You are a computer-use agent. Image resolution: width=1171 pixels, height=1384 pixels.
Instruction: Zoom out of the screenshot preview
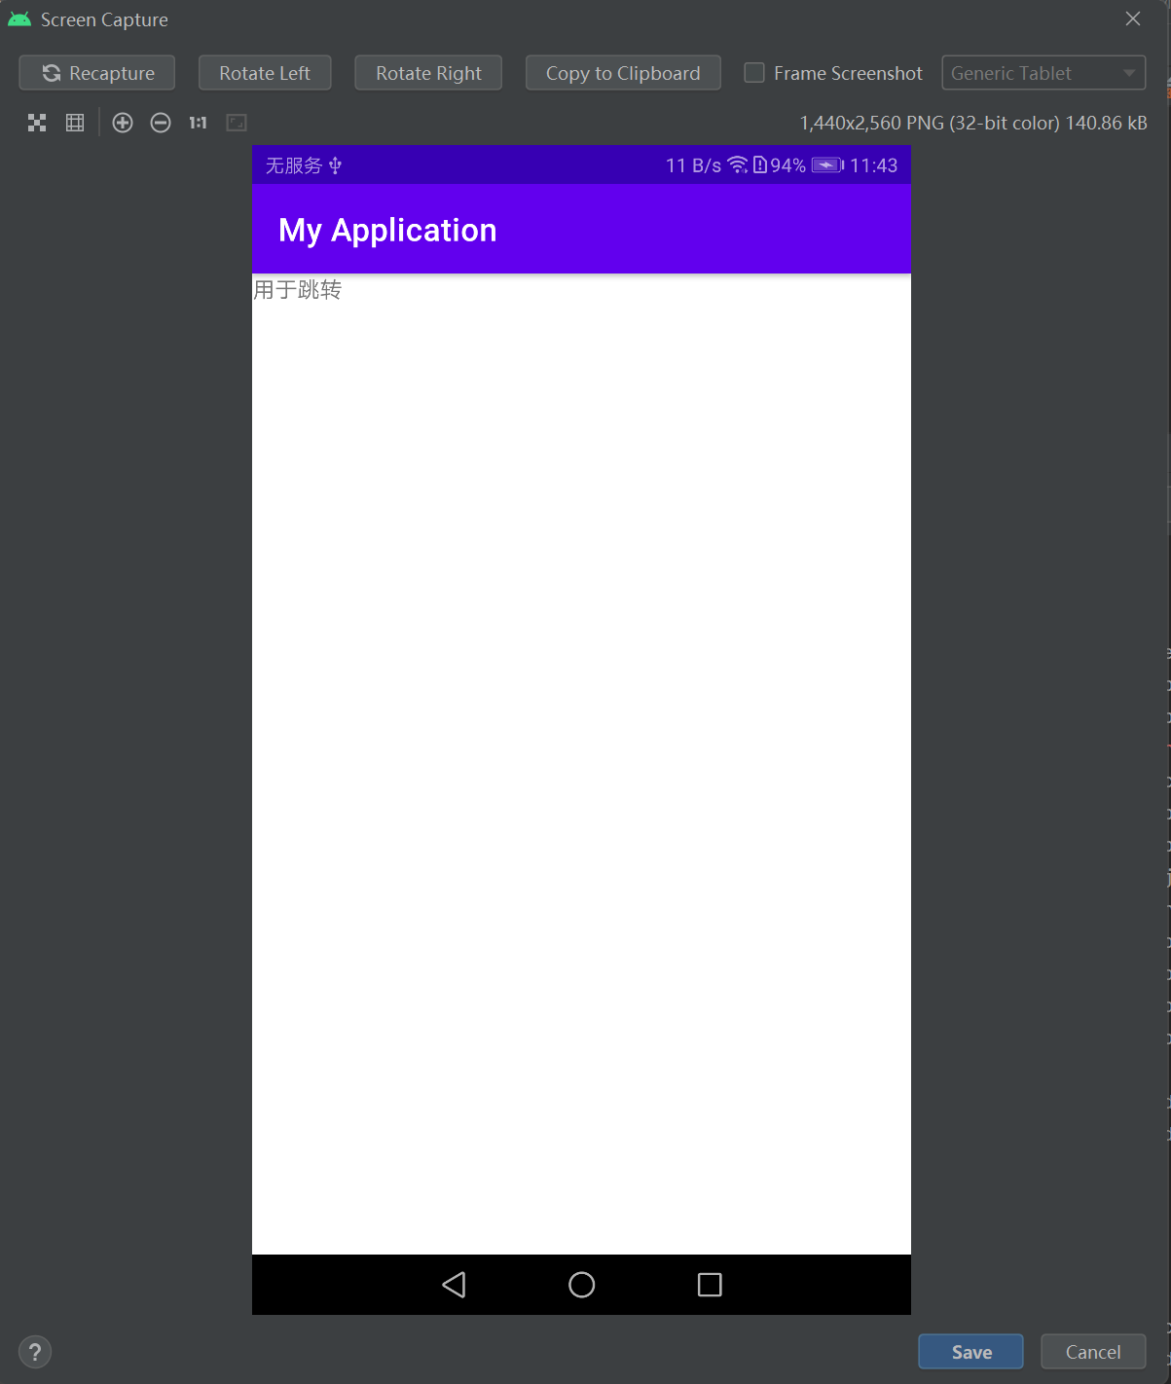coord(161,123)
